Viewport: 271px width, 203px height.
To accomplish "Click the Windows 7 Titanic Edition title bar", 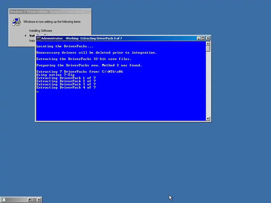I will (50, 12).
